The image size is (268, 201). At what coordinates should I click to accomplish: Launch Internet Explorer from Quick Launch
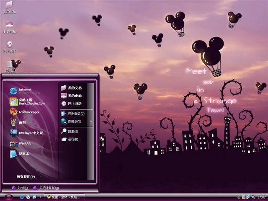coord(22,197)
